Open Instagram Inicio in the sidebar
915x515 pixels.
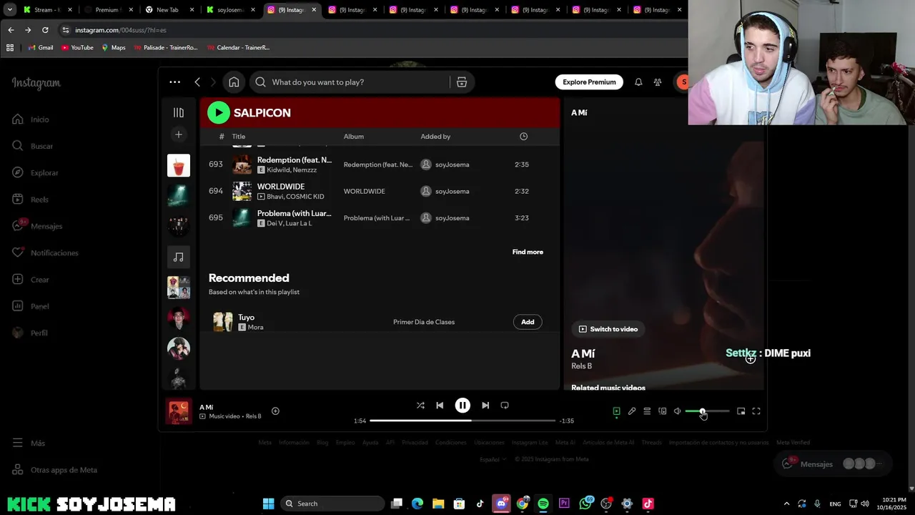click(31, 119)
